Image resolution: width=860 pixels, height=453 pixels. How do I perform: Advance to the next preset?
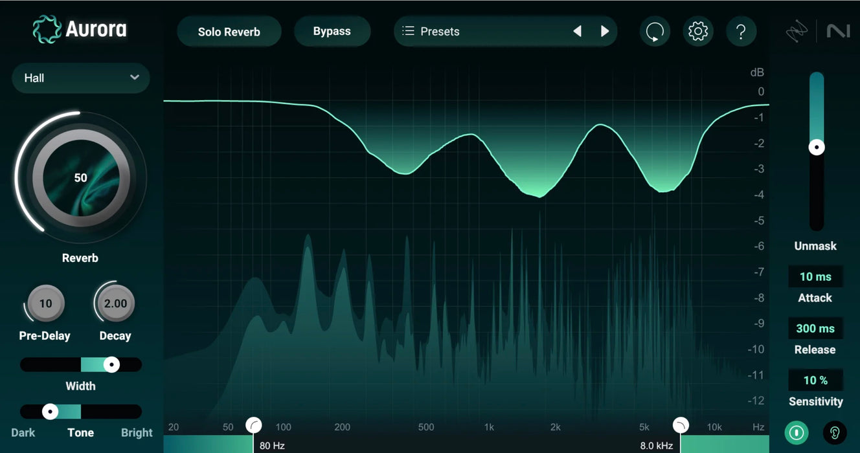coord(604,30)
